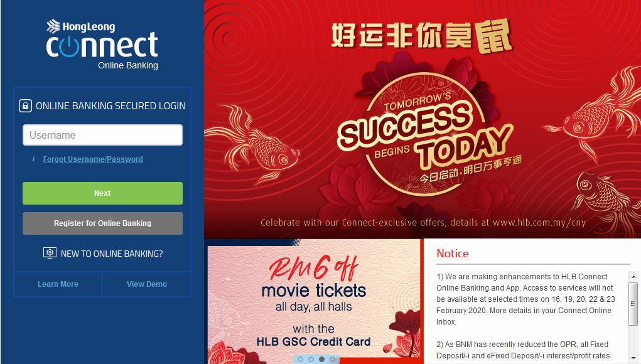The image size is (641, 364).
Task: Select the fourth carousel dot indicator
Action: [x=332, y=359]
